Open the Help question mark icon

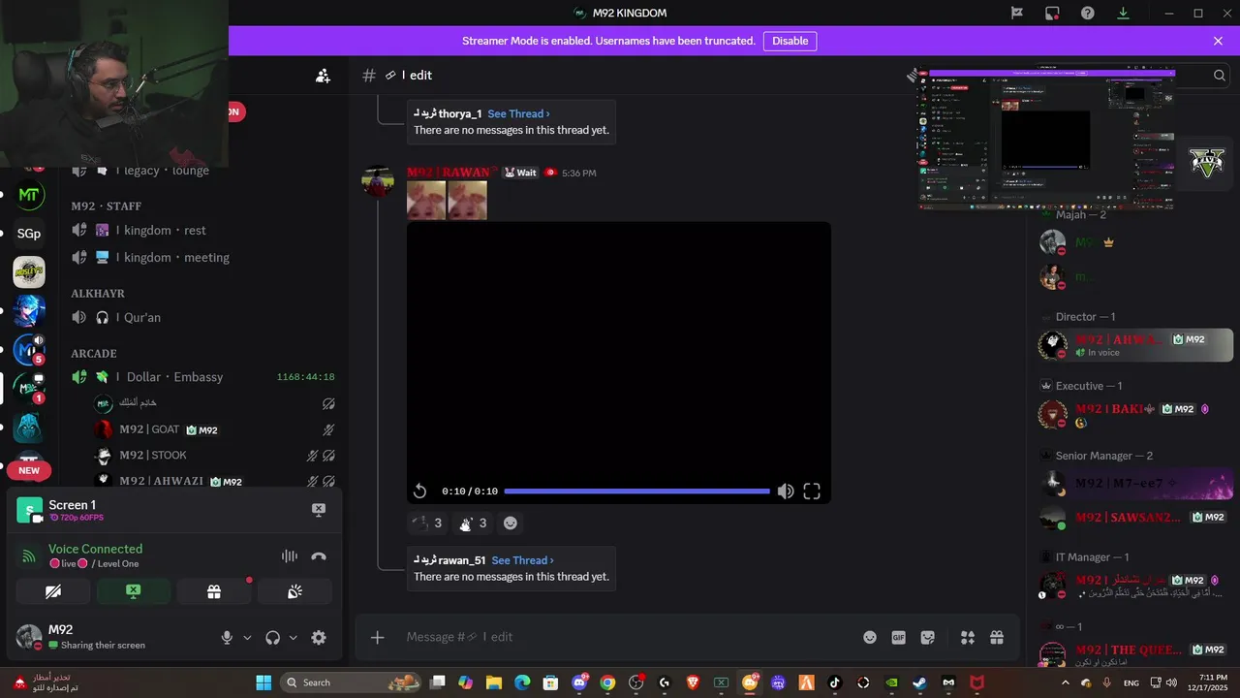click(1088, 13)
